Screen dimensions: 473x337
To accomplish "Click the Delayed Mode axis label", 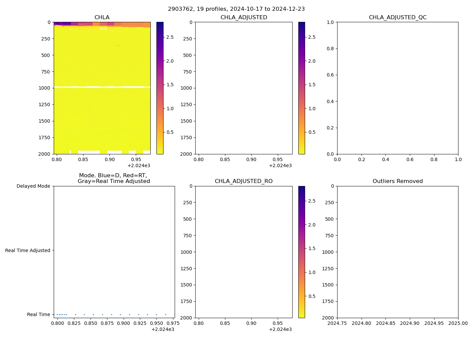I will point(33,186).
